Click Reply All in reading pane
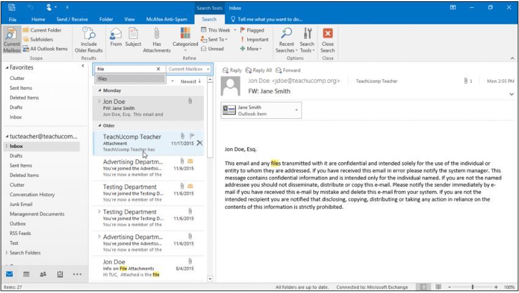Screen dimensions: 519x293 [258, 70]
